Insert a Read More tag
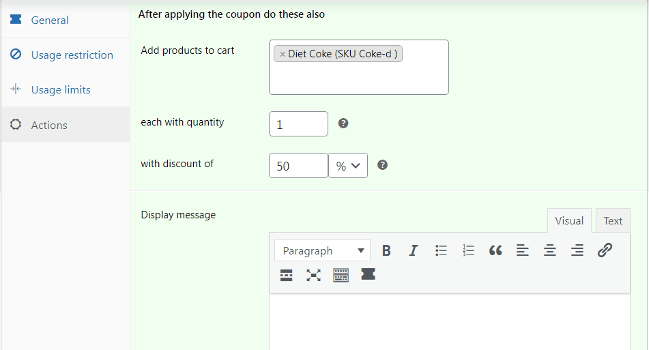The height and width of the screenshot is (350, 649). click(287, 275)
